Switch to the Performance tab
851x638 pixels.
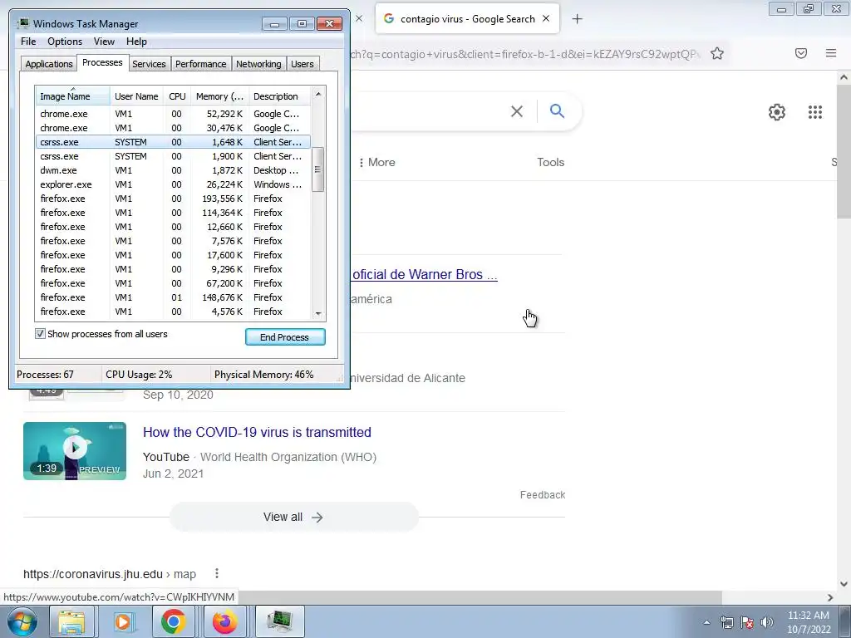(x=200, y=64)
